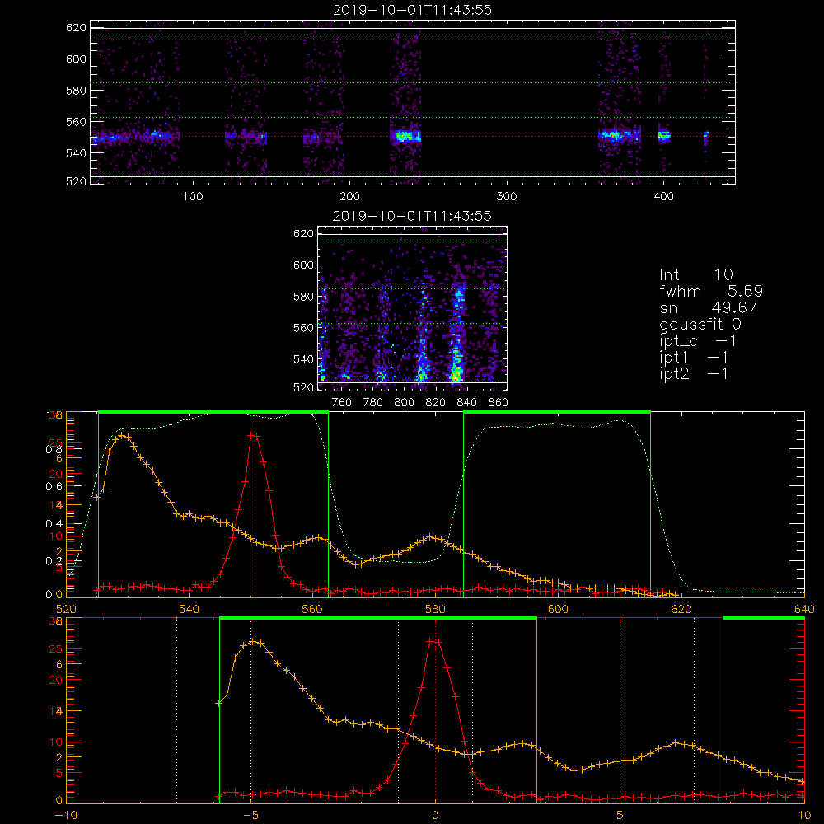824x824 pixels.
Task: Click the orange curve peak near -5 in the bottom plot
Action: (x=255, y=641)
